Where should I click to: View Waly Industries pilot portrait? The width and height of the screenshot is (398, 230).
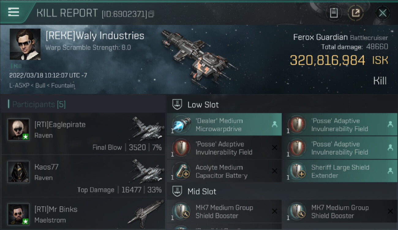(25, 44)
